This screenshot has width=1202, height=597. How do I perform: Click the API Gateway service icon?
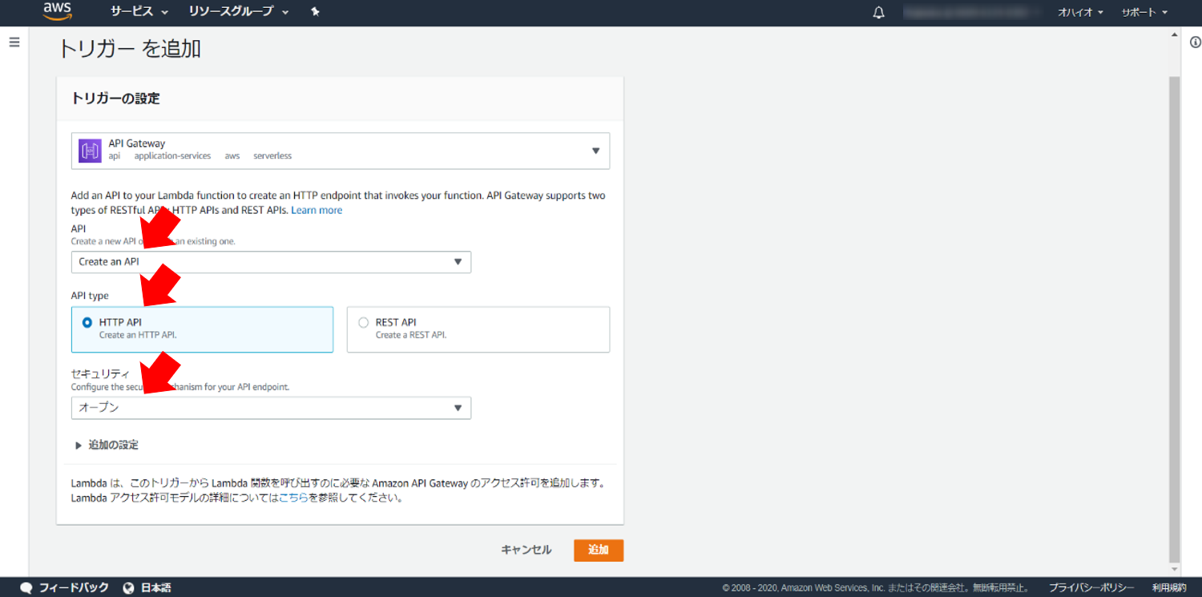90,150
